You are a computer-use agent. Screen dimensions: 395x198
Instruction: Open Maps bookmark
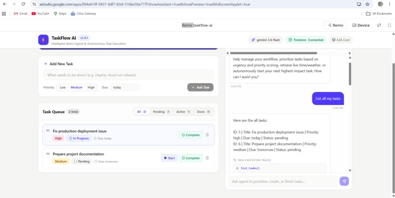pyautogui.click(x=60, y=14)
